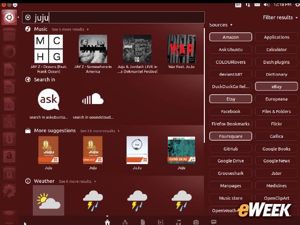
Task: Enable the Gallica source filter
Action: 277,136
